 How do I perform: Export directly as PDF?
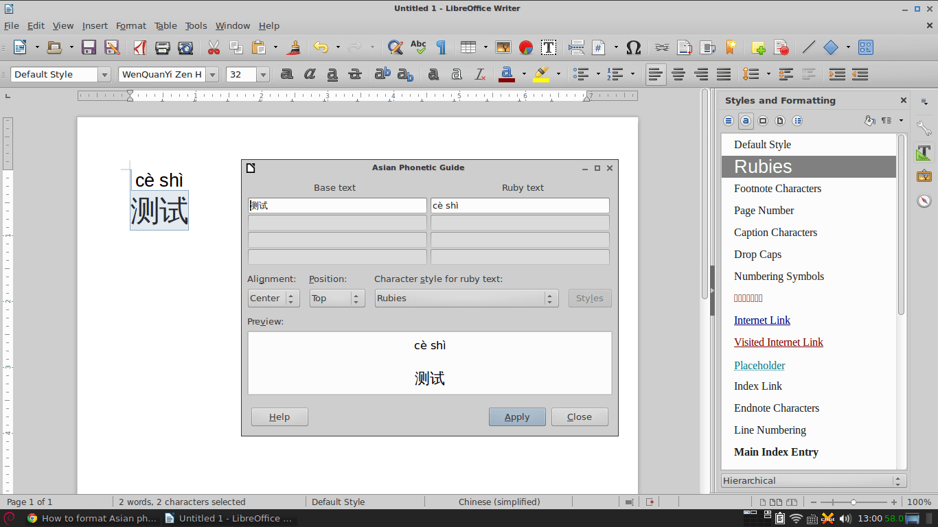(140, 47)
